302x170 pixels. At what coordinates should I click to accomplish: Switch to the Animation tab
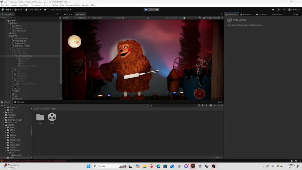pyautogui.click(x=246, y=14)
